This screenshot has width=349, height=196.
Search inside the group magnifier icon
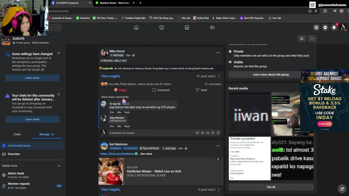click(302, 39)
